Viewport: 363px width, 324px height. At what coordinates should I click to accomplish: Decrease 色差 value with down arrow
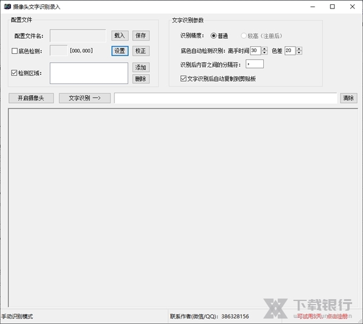click(299, 53)
